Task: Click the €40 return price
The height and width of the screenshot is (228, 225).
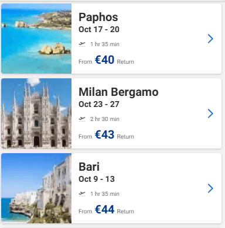Action: coord(104,60)
